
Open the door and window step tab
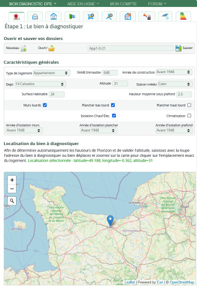coord(72,17)
